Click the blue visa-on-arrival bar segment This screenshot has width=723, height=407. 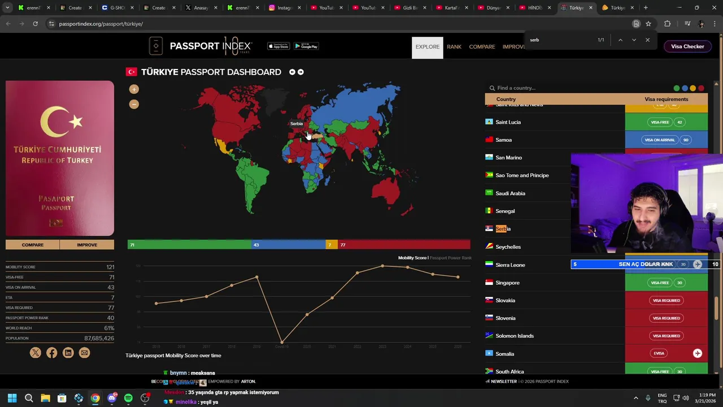point(288,245)
